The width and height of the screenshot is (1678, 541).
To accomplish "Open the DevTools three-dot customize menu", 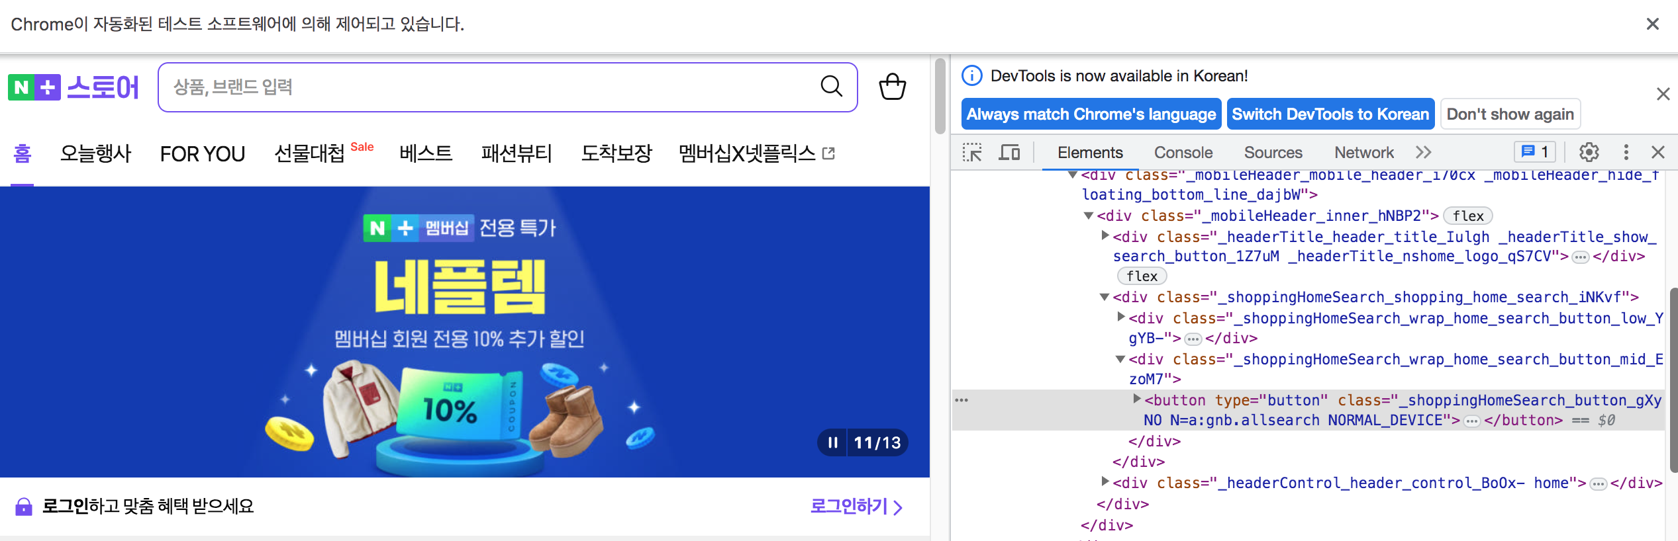I will click(1626, 152).
